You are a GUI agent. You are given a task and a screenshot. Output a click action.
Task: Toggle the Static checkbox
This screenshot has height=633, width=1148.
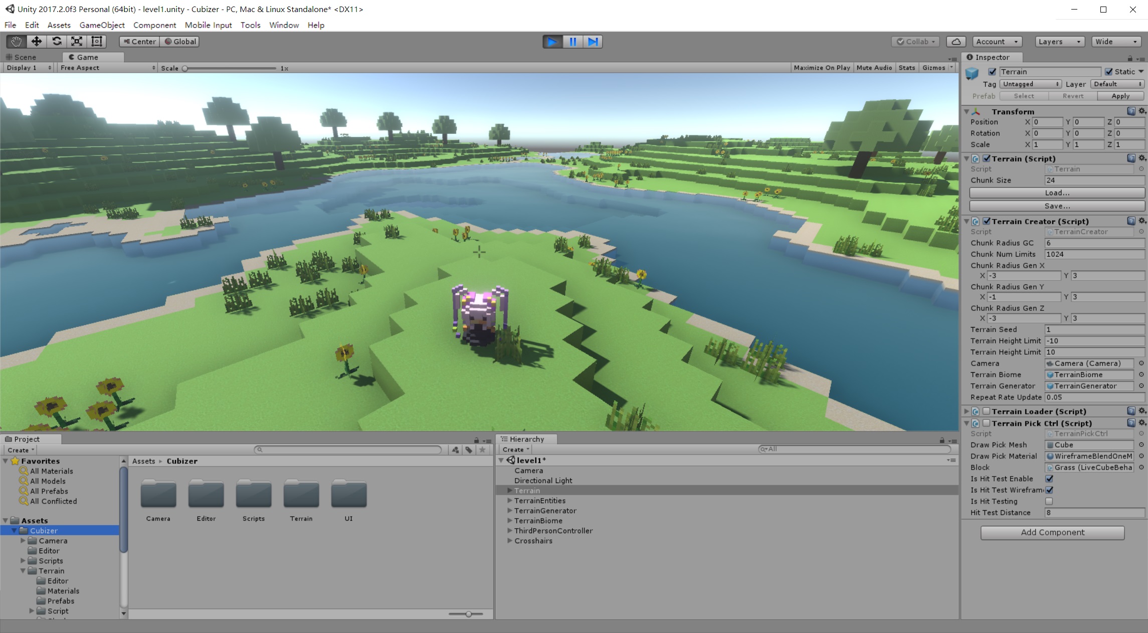tap(1109, 72)
